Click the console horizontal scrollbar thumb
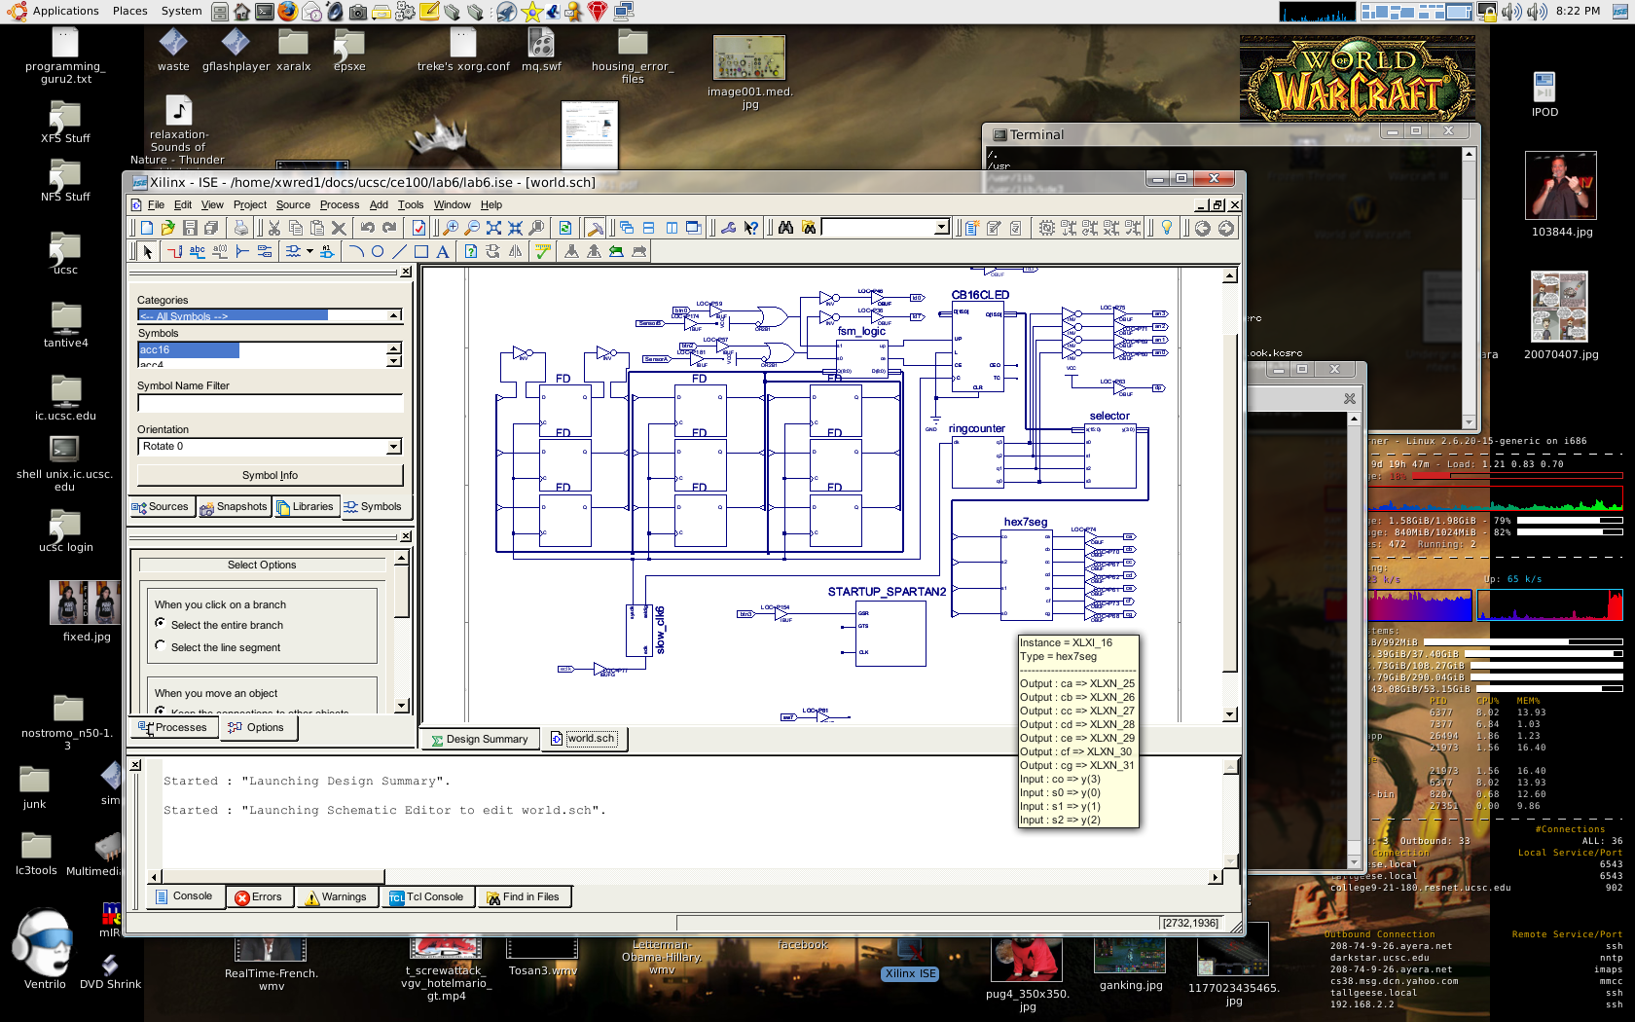Viewport: 1635px width, 1022px height. click(273, 877)
